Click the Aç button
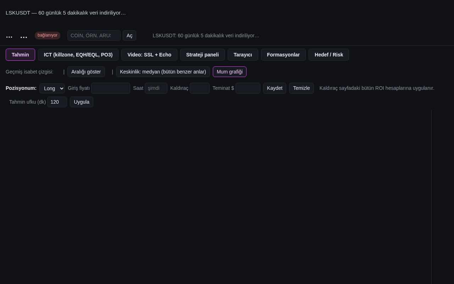The width and height of the screenshot is (454, 284). click(129, 35)
